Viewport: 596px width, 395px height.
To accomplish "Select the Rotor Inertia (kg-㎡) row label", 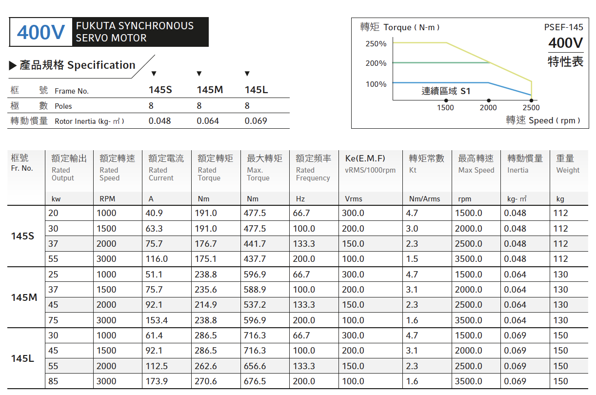I will click(89, 121).
